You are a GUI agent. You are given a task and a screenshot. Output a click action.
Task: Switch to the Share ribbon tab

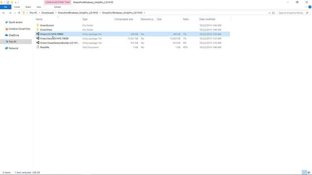coord(28,7)
